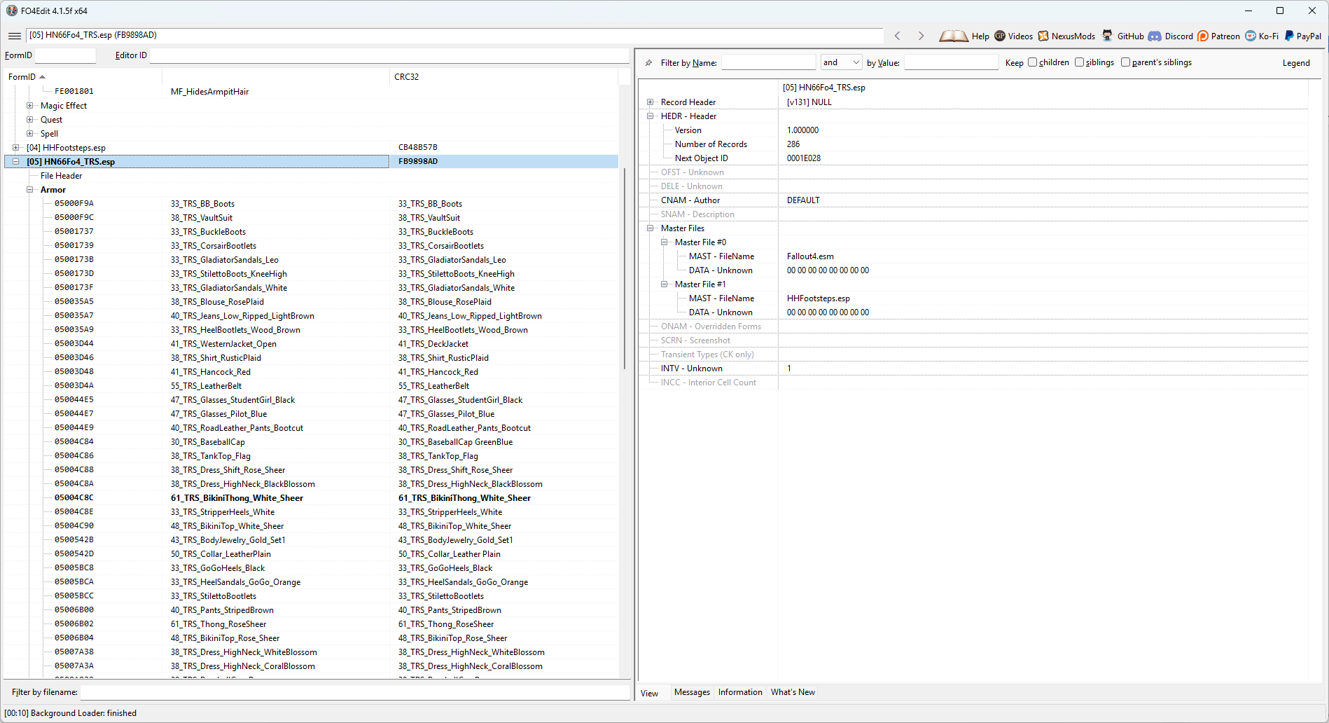Open the Legend button
Screen dimensions: 1329x723
click(1296, 63)
